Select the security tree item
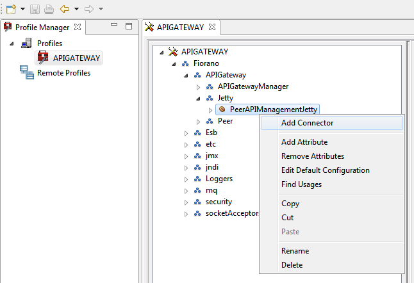Image resolution: width=414 pixels, height=283 pixels. pyautogui.click(x=219, y=202)
